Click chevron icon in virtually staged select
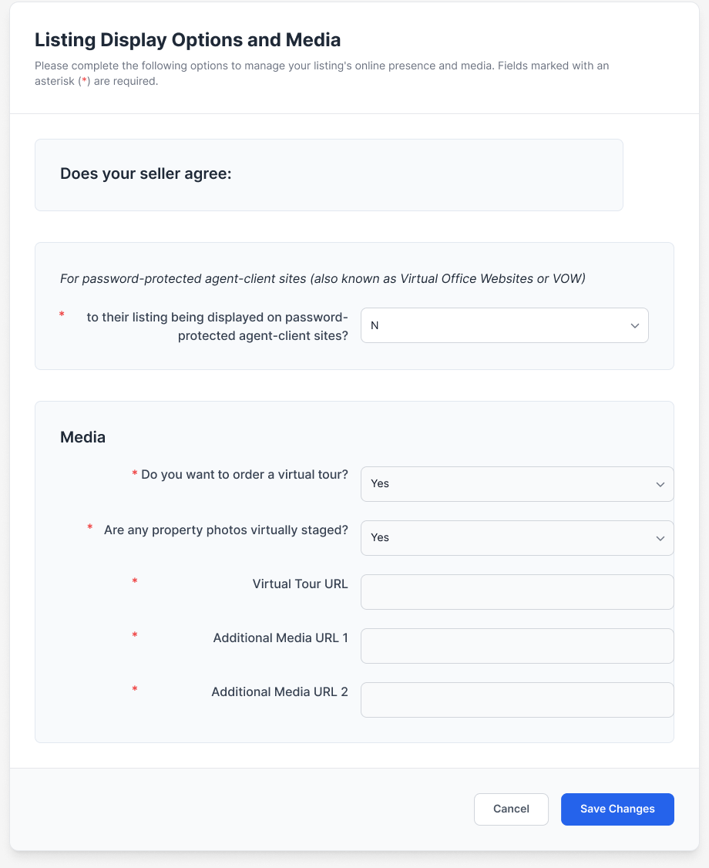Viewport: 709px width, 868px height. [660, 538]
